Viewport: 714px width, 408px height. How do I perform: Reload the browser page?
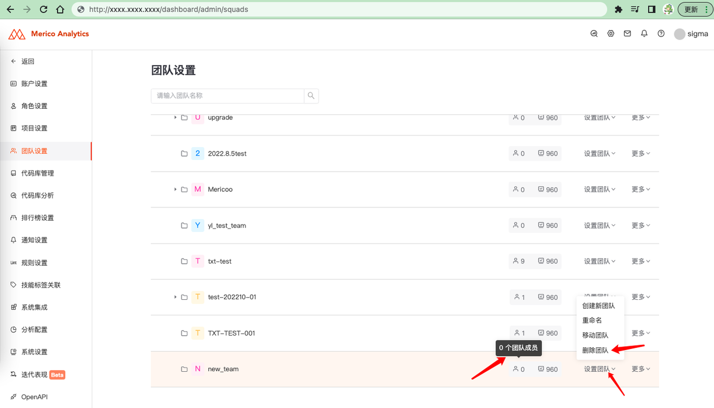(44, 9)
